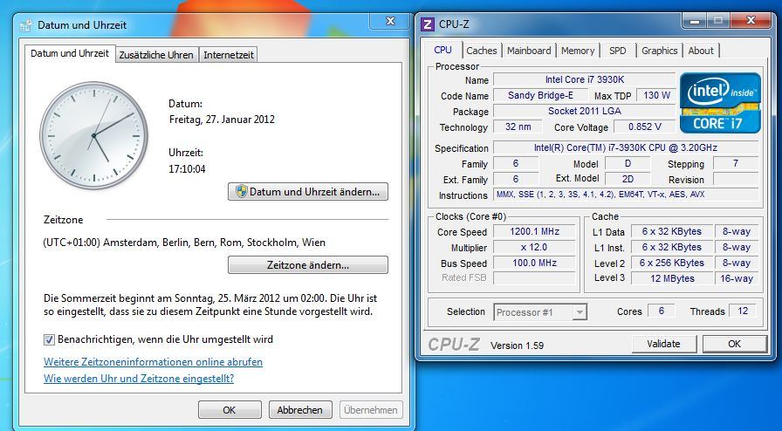Click Datum und Uhrzeit ändern button
The width and height of the screenshot is (782, 431).
pyautogui.click(x=308, y=192)
